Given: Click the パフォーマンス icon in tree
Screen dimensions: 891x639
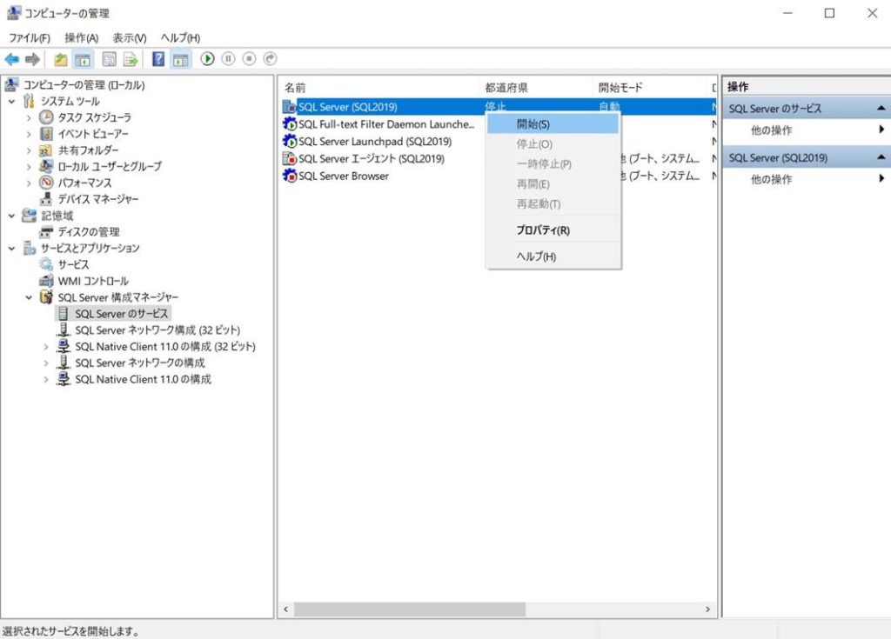Looking at the screenshot, I should tap(46, 183).
